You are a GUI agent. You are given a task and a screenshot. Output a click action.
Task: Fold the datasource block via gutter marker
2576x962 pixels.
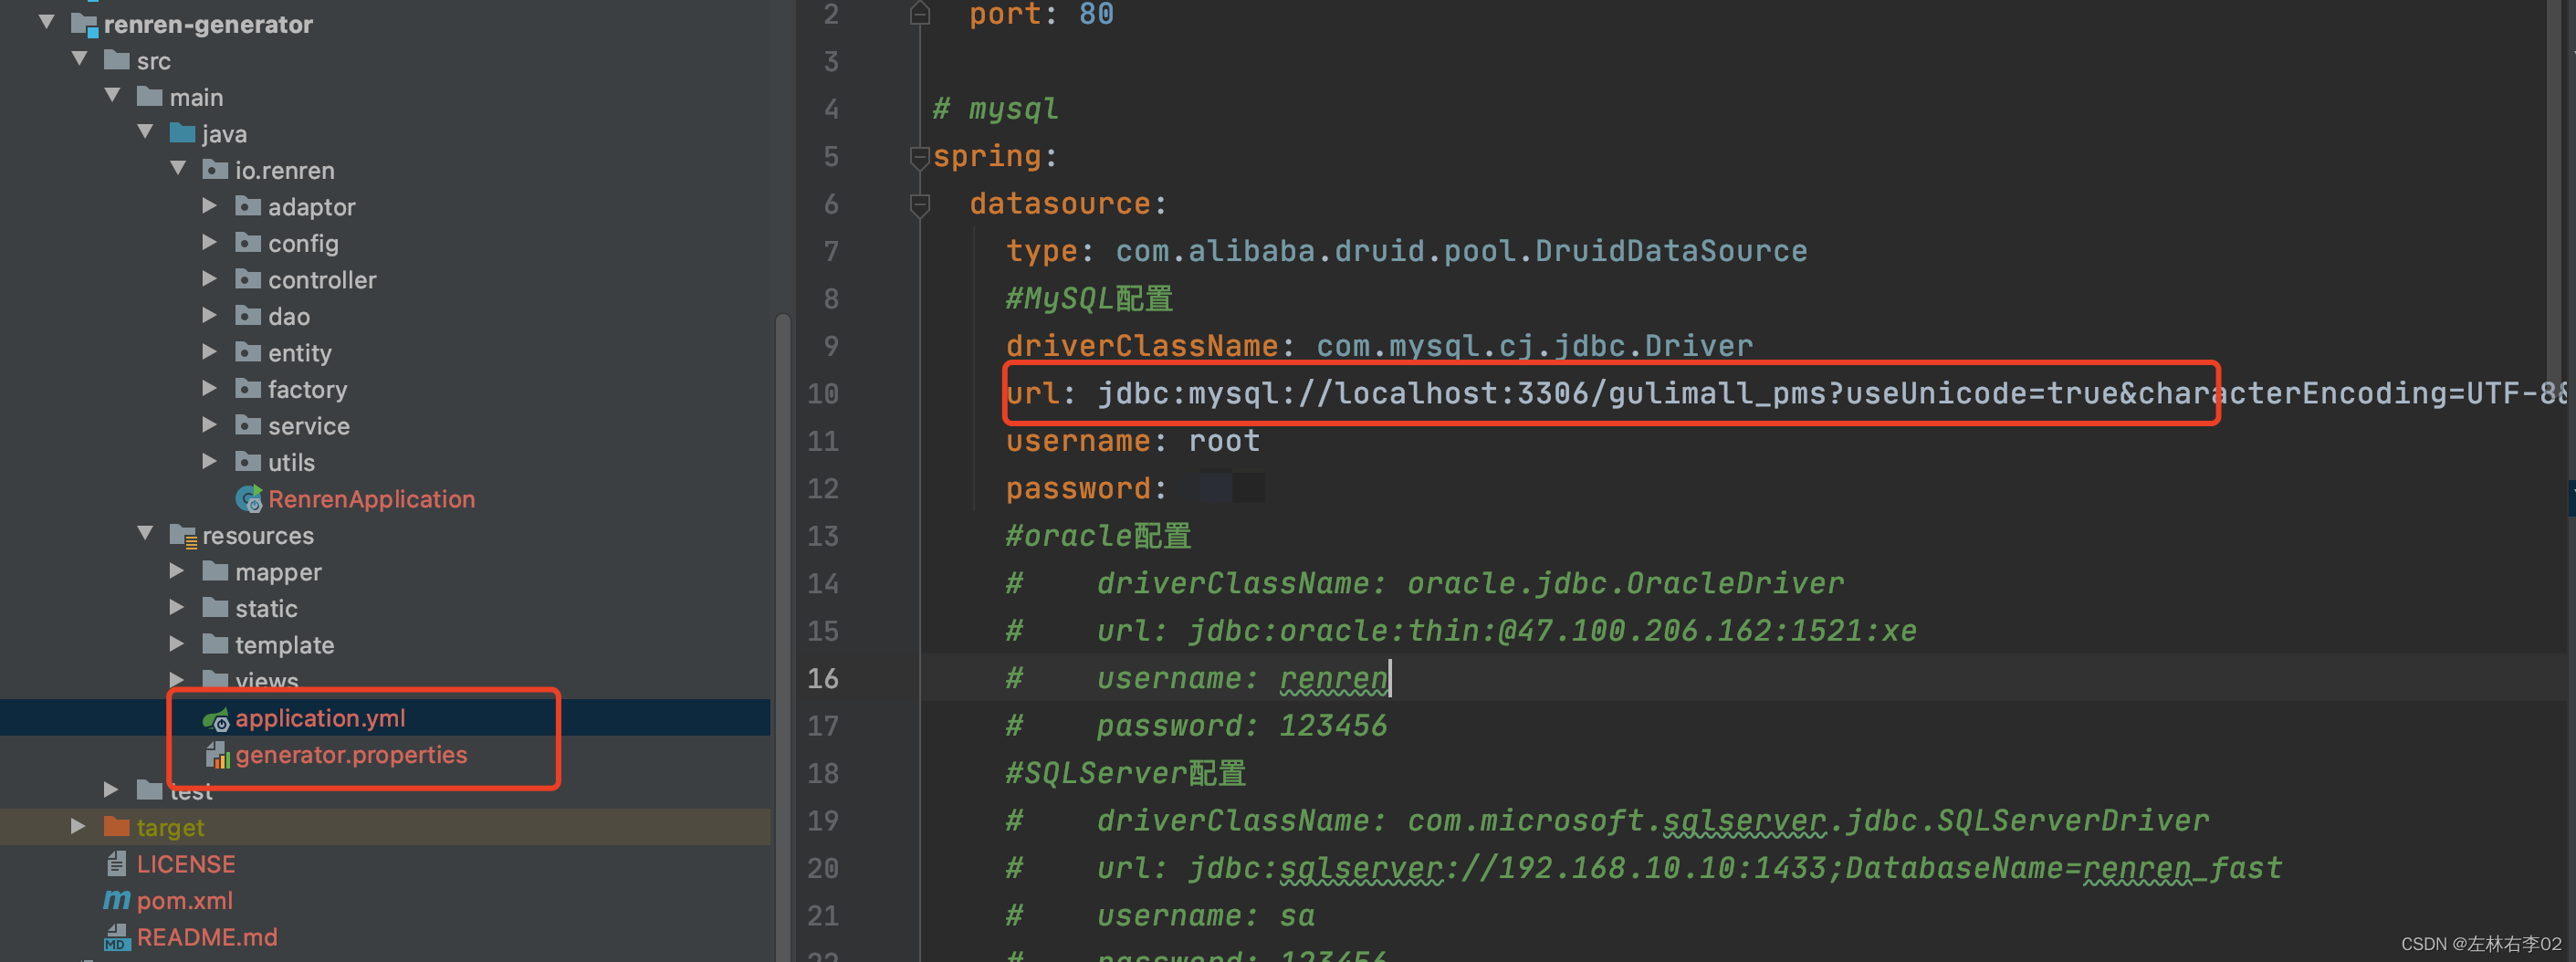[x=920, y=204]
